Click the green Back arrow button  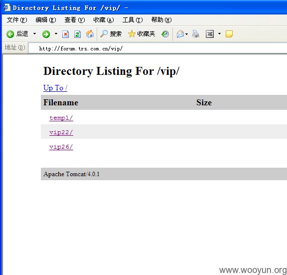tap(10, 34)
